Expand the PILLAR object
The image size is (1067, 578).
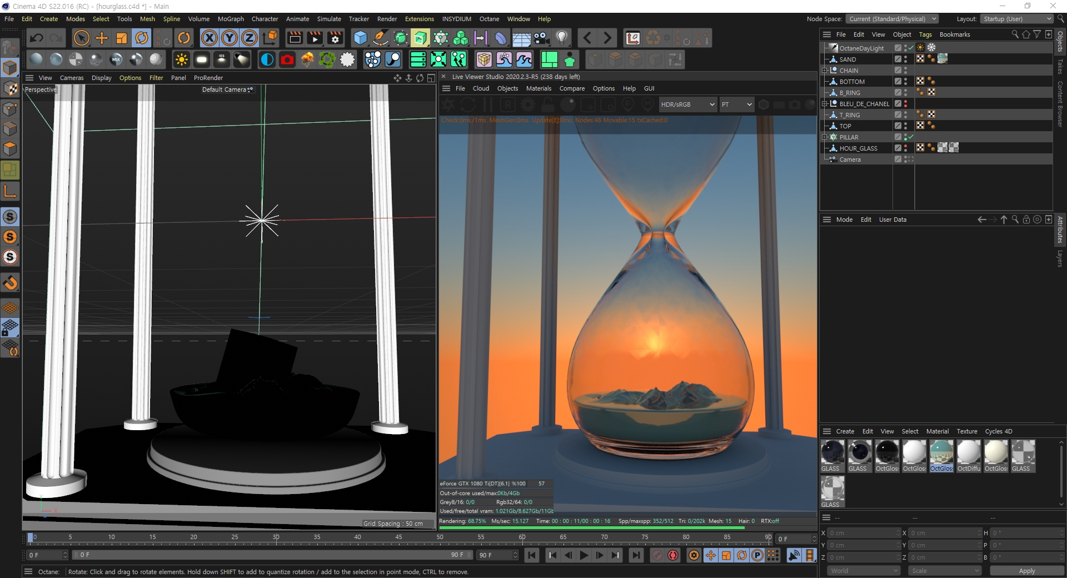(825, 137)
